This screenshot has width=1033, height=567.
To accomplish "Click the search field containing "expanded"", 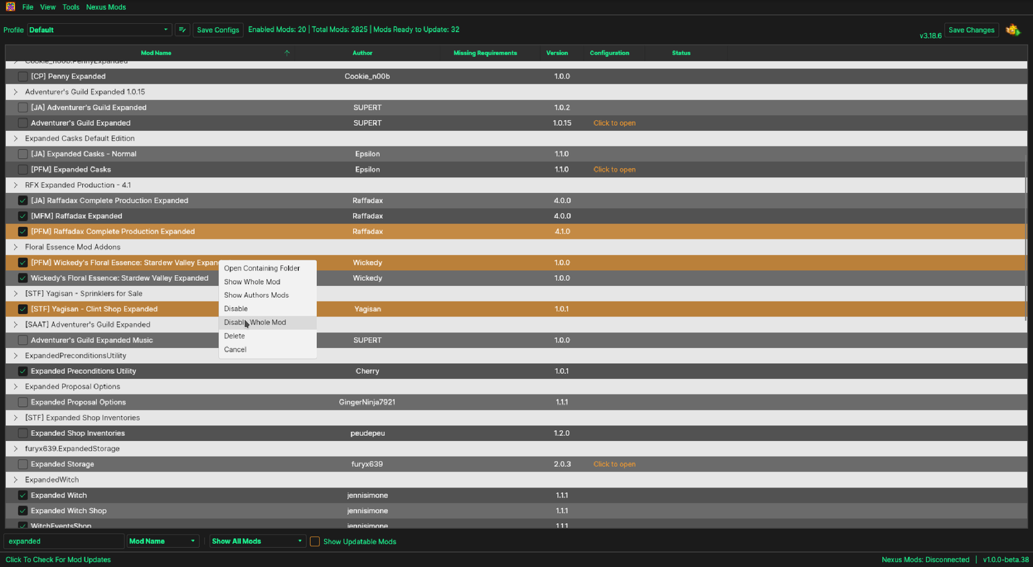I will coord(63,541).
